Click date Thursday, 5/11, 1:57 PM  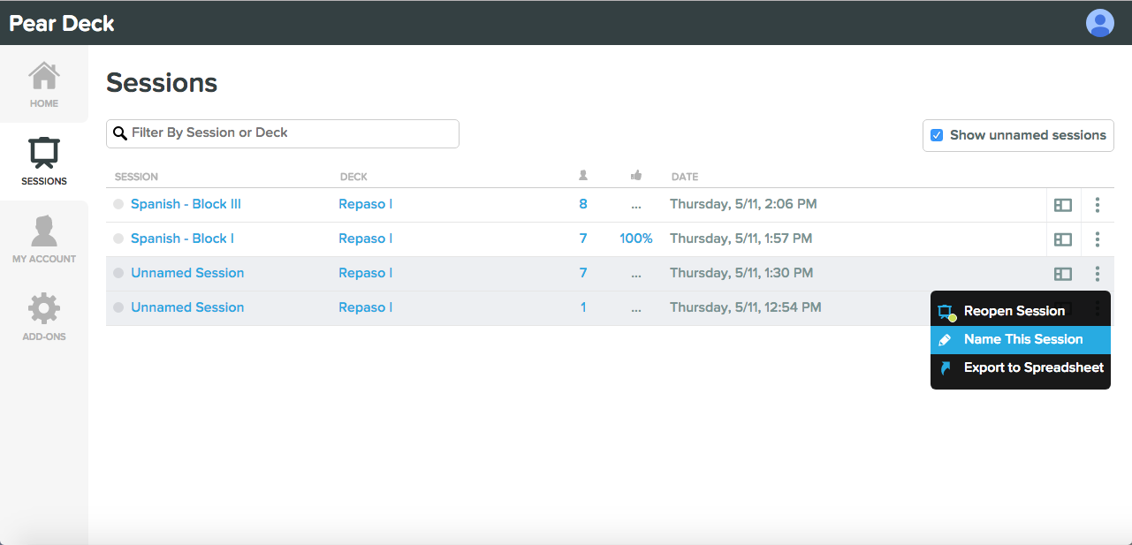click(741, 238)
